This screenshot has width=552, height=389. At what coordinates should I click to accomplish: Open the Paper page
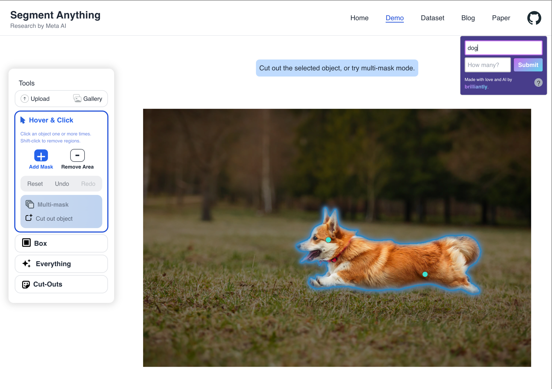[x=501, y=18]
